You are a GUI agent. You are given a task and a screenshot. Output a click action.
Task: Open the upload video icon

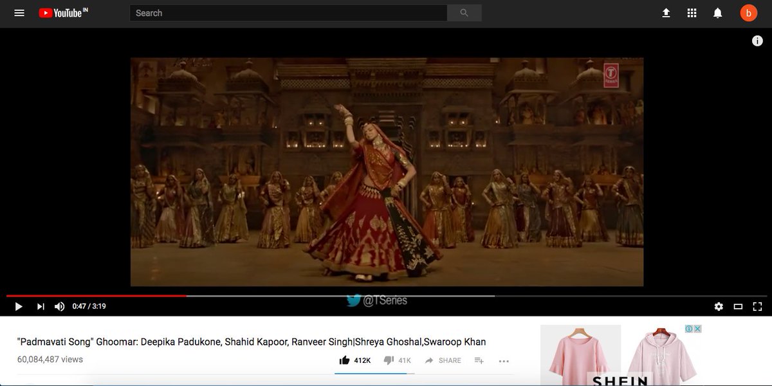pos(666,13)
